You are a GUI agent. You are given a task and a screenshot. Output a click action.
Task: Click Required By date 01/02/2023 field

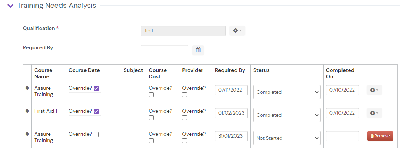(231, 113)
